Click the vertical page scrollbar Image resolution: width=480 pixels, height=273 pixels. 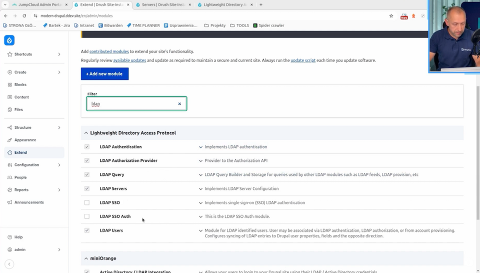[478, 153]
